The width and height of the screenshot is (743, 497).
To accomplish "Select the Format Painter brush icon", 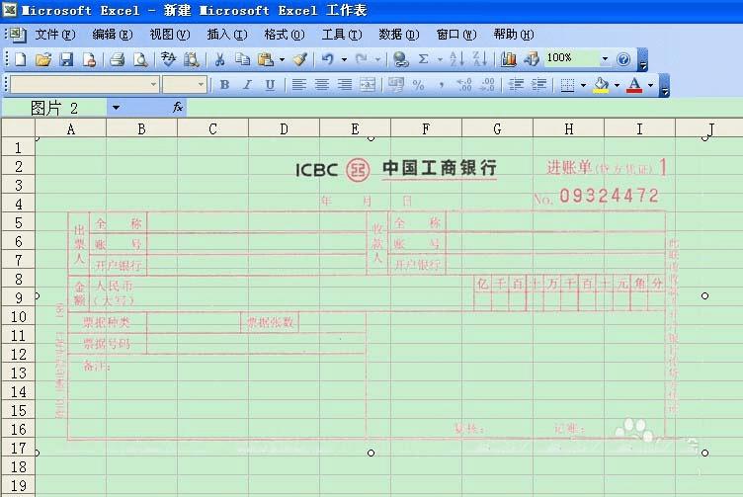I will [300, 59].
